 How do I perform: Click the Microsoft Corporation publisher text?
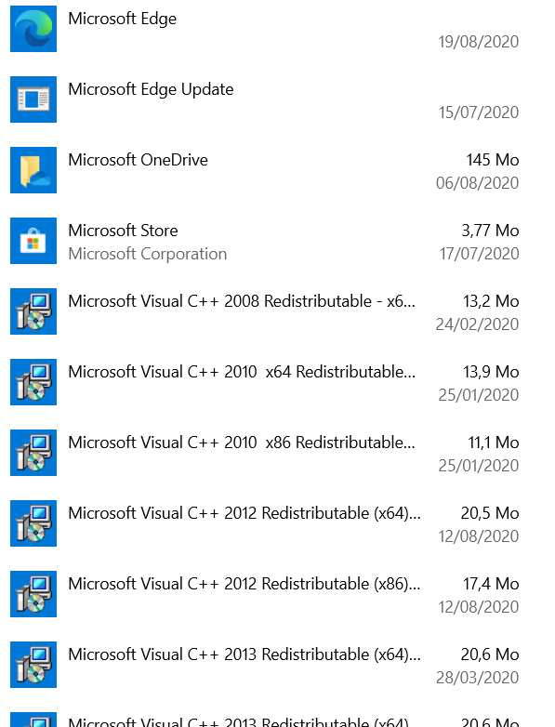tap(148, 254)
